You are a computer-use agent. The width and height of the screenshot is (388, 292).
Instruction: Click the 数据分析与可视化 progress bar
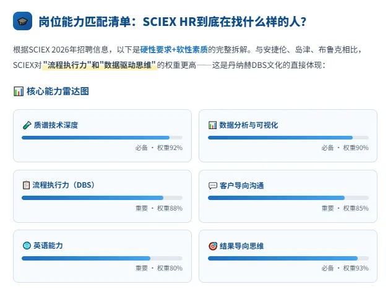[288, 138]
